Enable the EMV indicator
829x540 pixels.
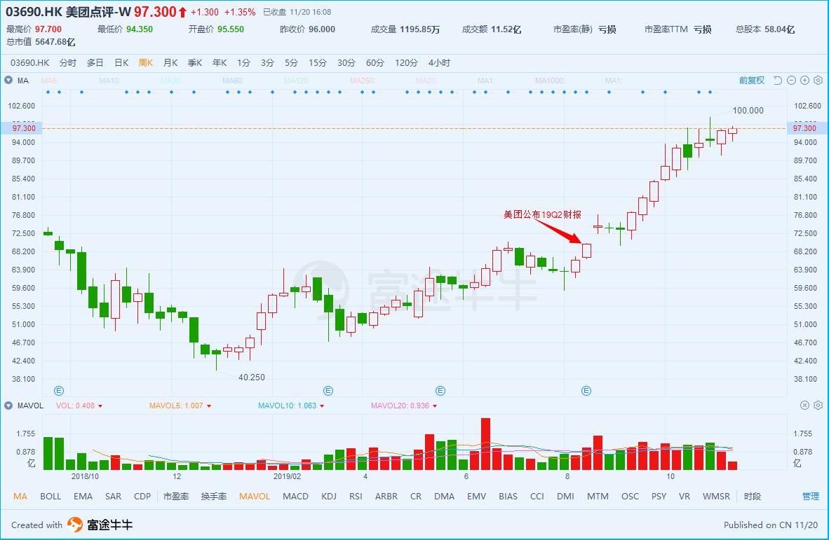476,496
